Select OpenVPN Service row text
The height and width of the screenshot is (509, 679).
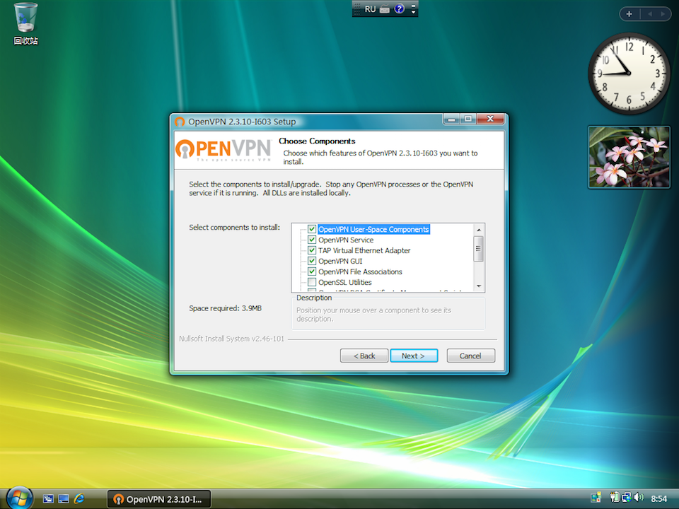(x=346, y=240)
